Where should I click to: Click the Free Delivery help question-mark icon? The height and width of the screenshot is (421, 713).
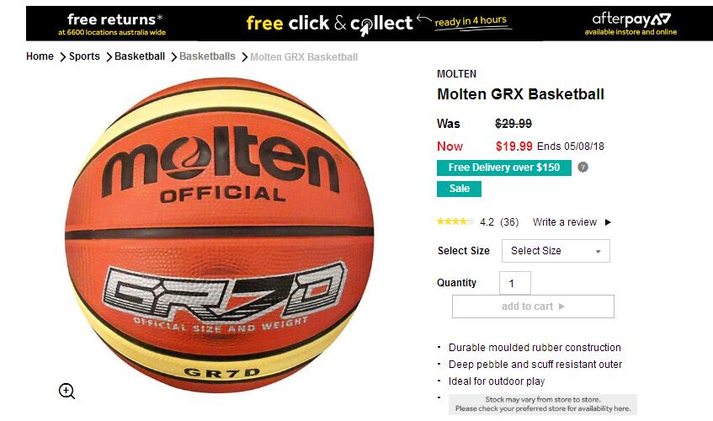click(x=583, y=168)
